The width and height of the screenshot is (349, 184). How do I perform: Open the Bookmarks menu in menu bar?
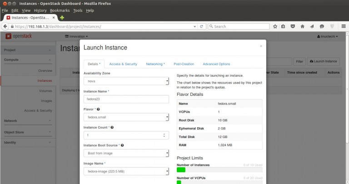click(60, 10)
